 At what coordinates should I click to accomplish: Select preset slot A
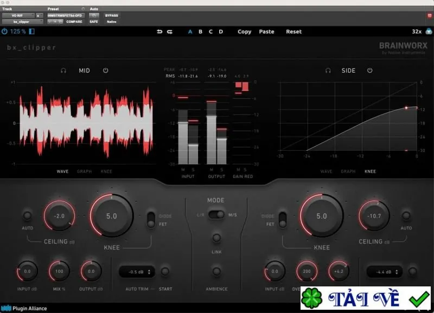click(190, 32)
